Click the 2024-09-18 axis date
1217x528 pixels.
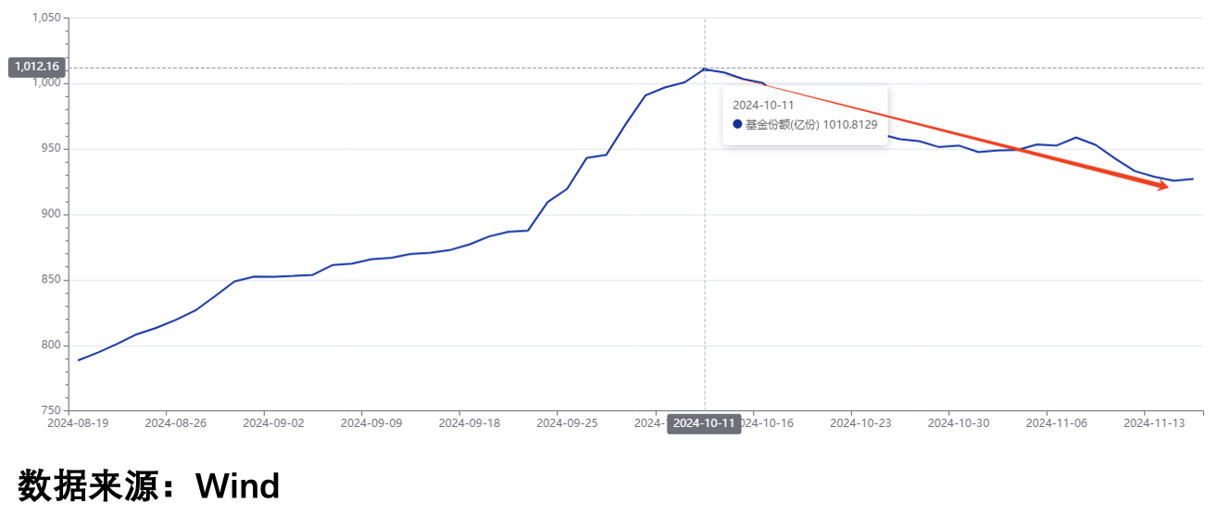[470, 422]
